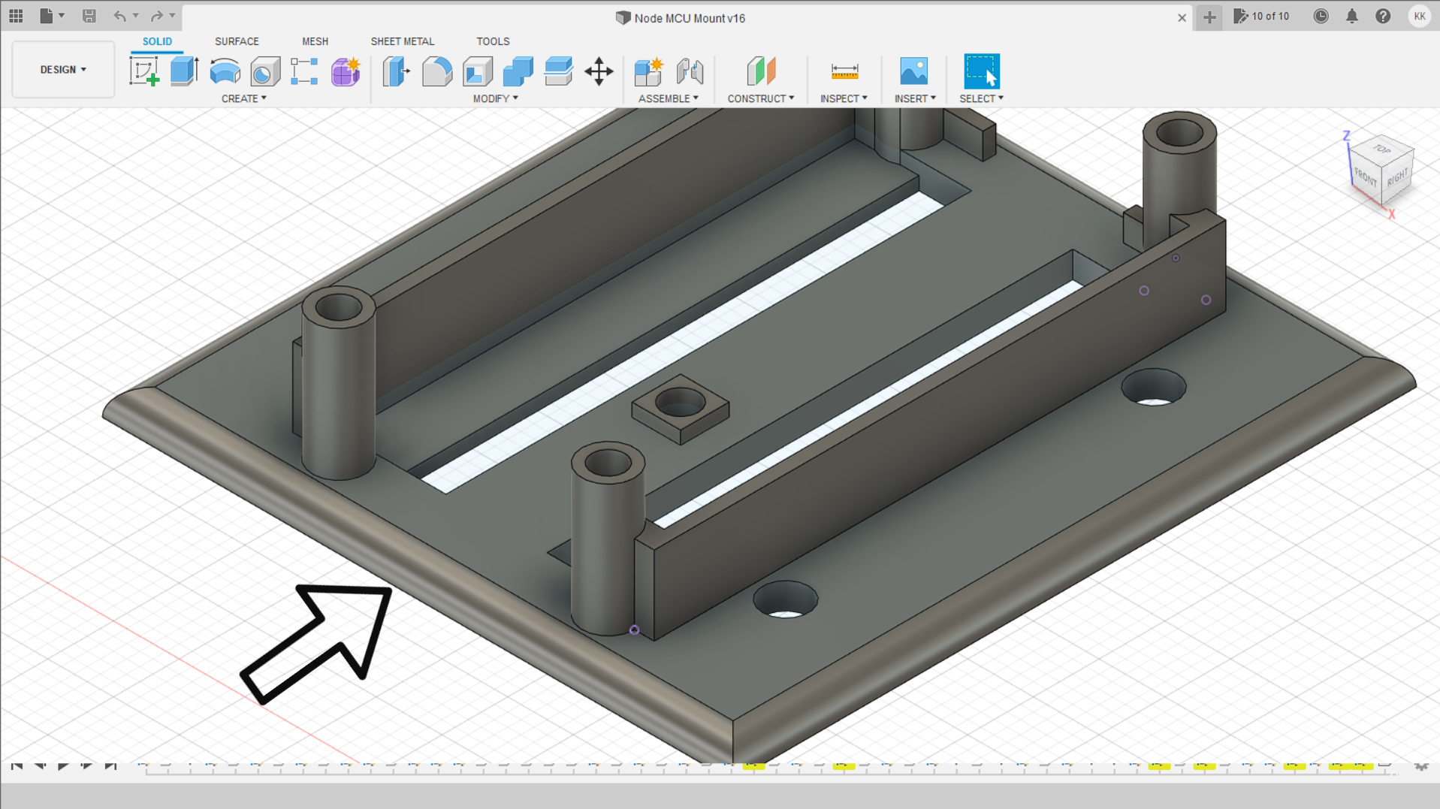Click the Move/Copy tool
This screenshot has width=1440, height=809.
(599, 71)
